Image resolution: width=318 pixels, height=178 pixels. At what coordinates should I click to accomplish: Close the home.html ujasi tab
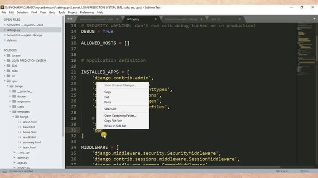201,19
